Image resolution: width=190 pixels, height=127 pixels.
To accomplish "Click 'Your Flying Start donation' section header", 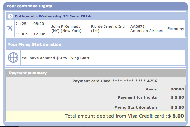I will click(34, 44).
